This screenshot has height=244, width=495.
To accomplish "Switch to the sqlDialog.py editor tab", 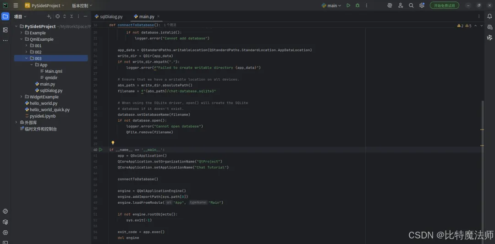I will pyautogui.click(x=109, y=16).
